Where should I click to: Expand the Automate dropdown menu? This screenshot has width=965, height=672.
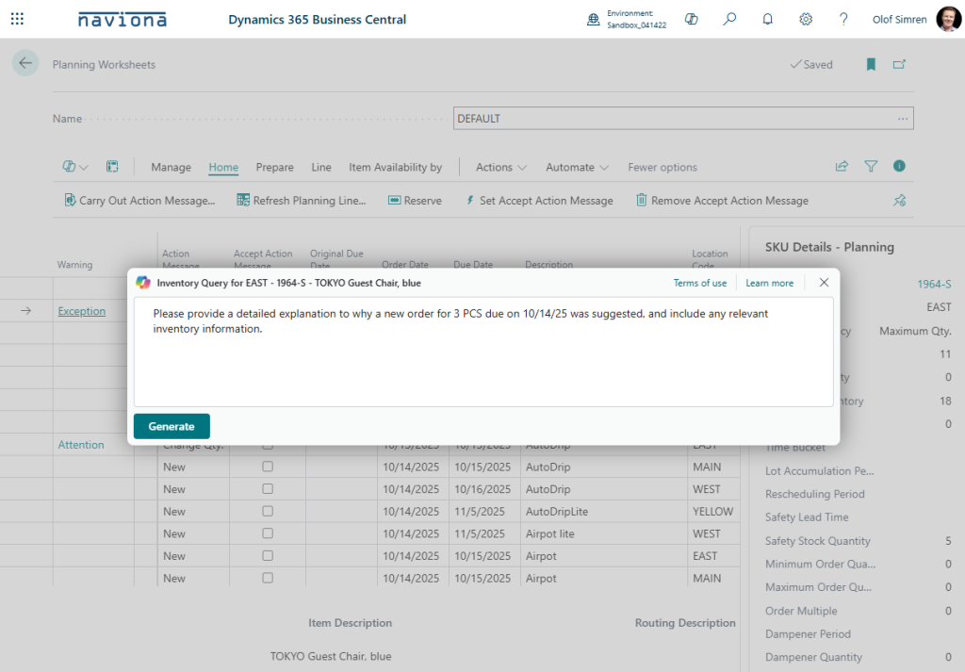coord(577,167)
